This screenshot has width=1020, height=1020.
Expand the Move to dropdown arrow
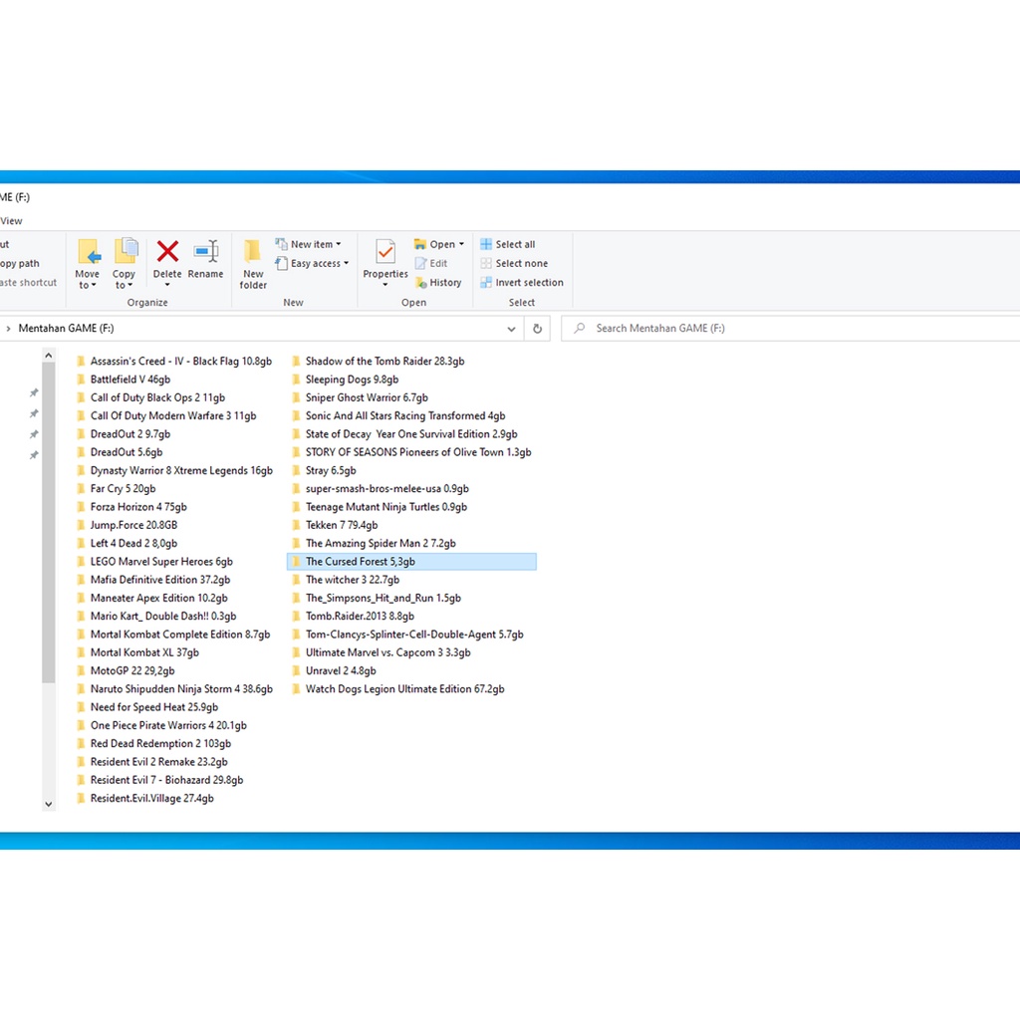click(x=94, y=286)
